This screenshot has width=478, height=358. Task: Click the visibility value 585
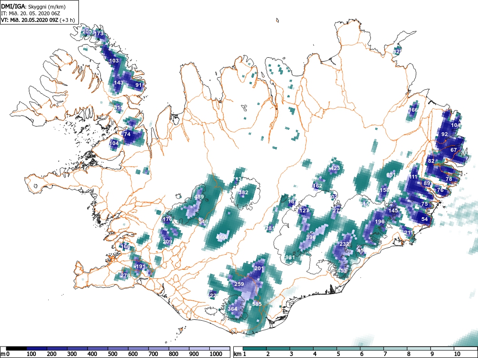pyautogui.click(x=257, y=304)
